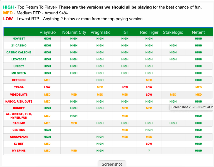Screen dimensions: 214x167
Task: Select the KABOO, RIZK, GUTS row
Action: coord(108,101)
